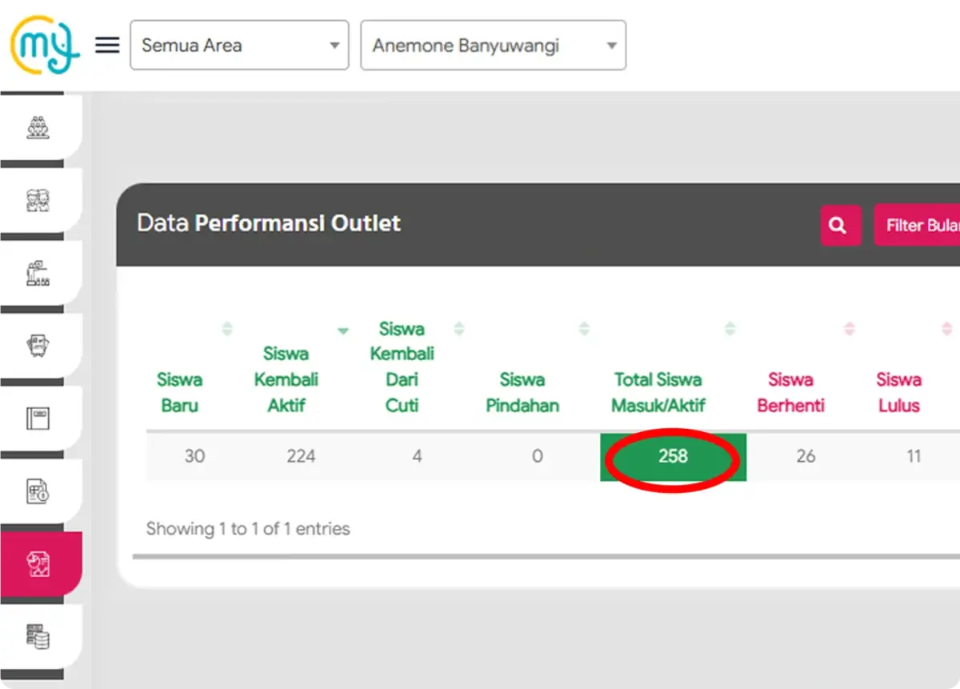Open the Anemone Banyuwangi outlet dropdown
Image resolution: width=960 pixels, height=689 pixels.
(x=493, y=45)
